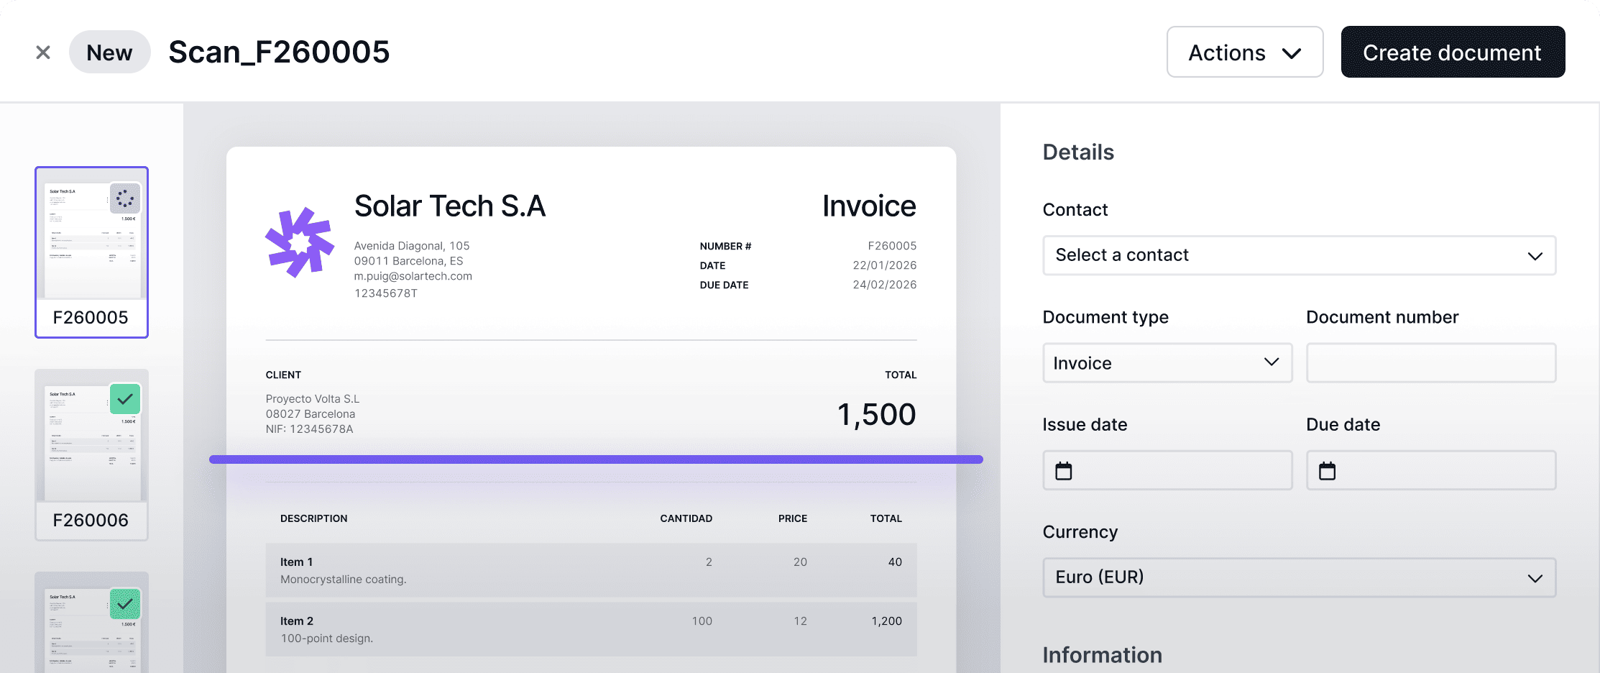1600x673 pixels.
Task: Click the 1,200 total in Item 2
Action: (887, 621)
